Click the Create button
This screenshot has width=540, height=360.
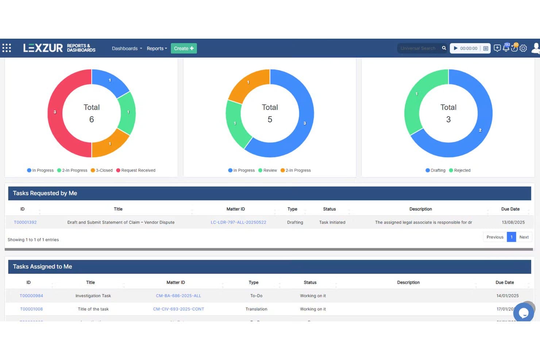pos(184,48)
